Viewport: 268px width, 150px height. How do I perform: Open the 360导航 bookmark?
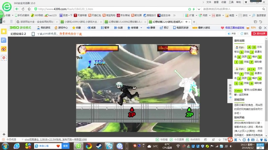click(37, 15)
